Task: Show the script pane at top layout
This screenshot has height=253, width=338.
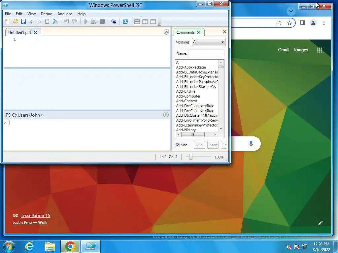Action: point(137,21)
